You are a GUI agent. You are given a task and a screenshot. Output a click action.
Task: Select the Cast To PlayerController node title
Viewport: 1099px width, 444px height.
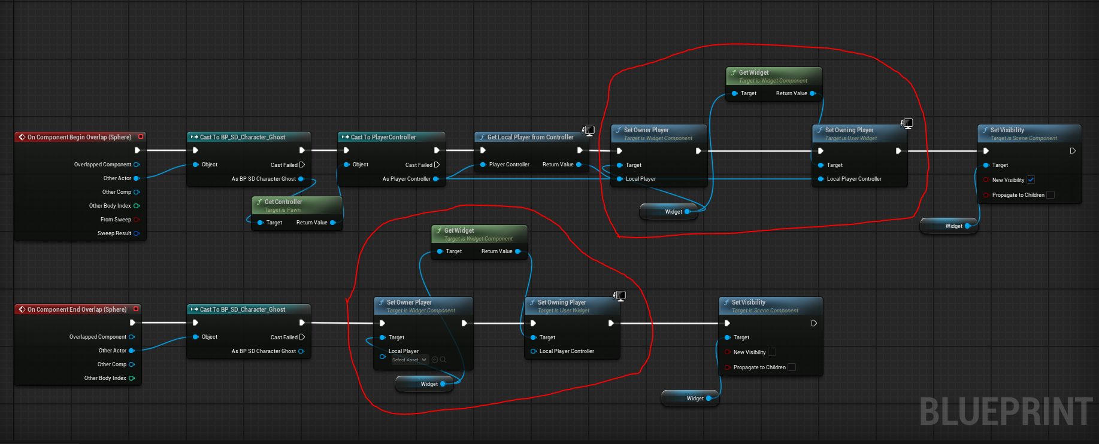pyautogui.click(x=383, y=137)
